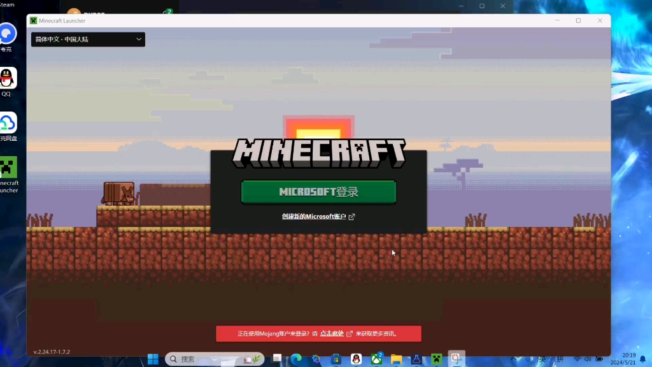The image size is (652, 367).
Task: Open Task View from the taskbar
Action: 277,359
